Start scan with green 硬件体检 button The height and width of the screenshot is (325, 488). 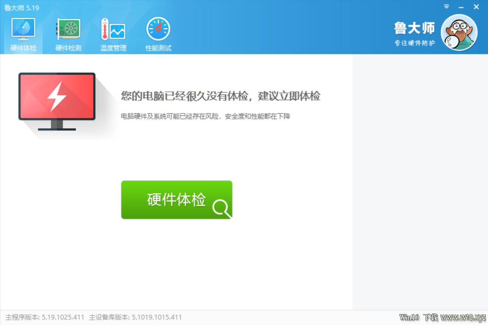click(176, 200)
